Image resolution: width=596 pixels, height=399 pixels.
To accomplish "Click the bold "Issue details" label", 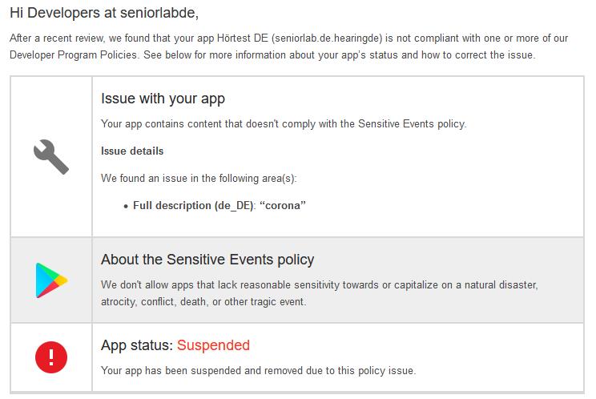I will tap(132, 151).
